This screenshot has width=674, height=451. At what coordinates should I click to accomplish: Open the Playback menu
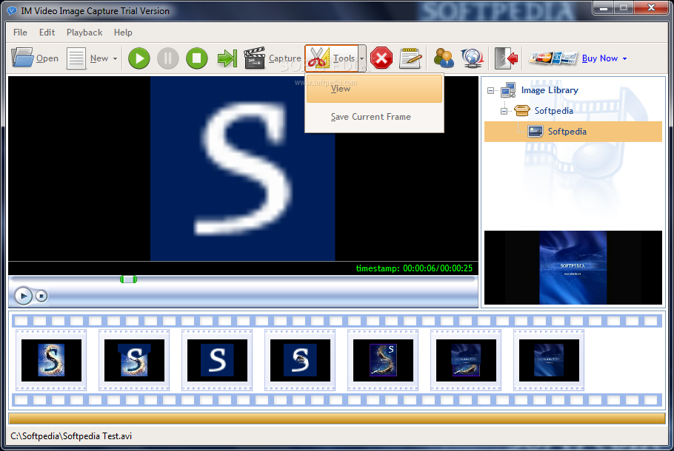point(84,33)
